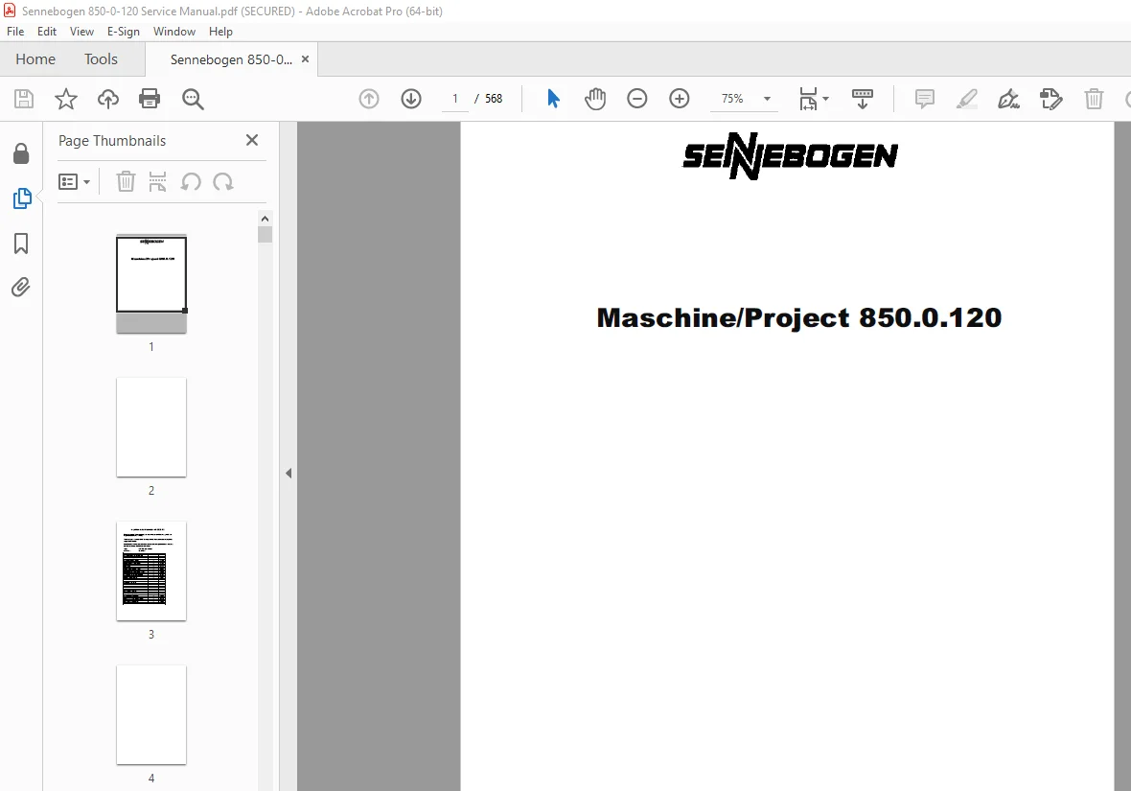Open the Find text search tool
1131x791 pixels.
click(193, 99)
